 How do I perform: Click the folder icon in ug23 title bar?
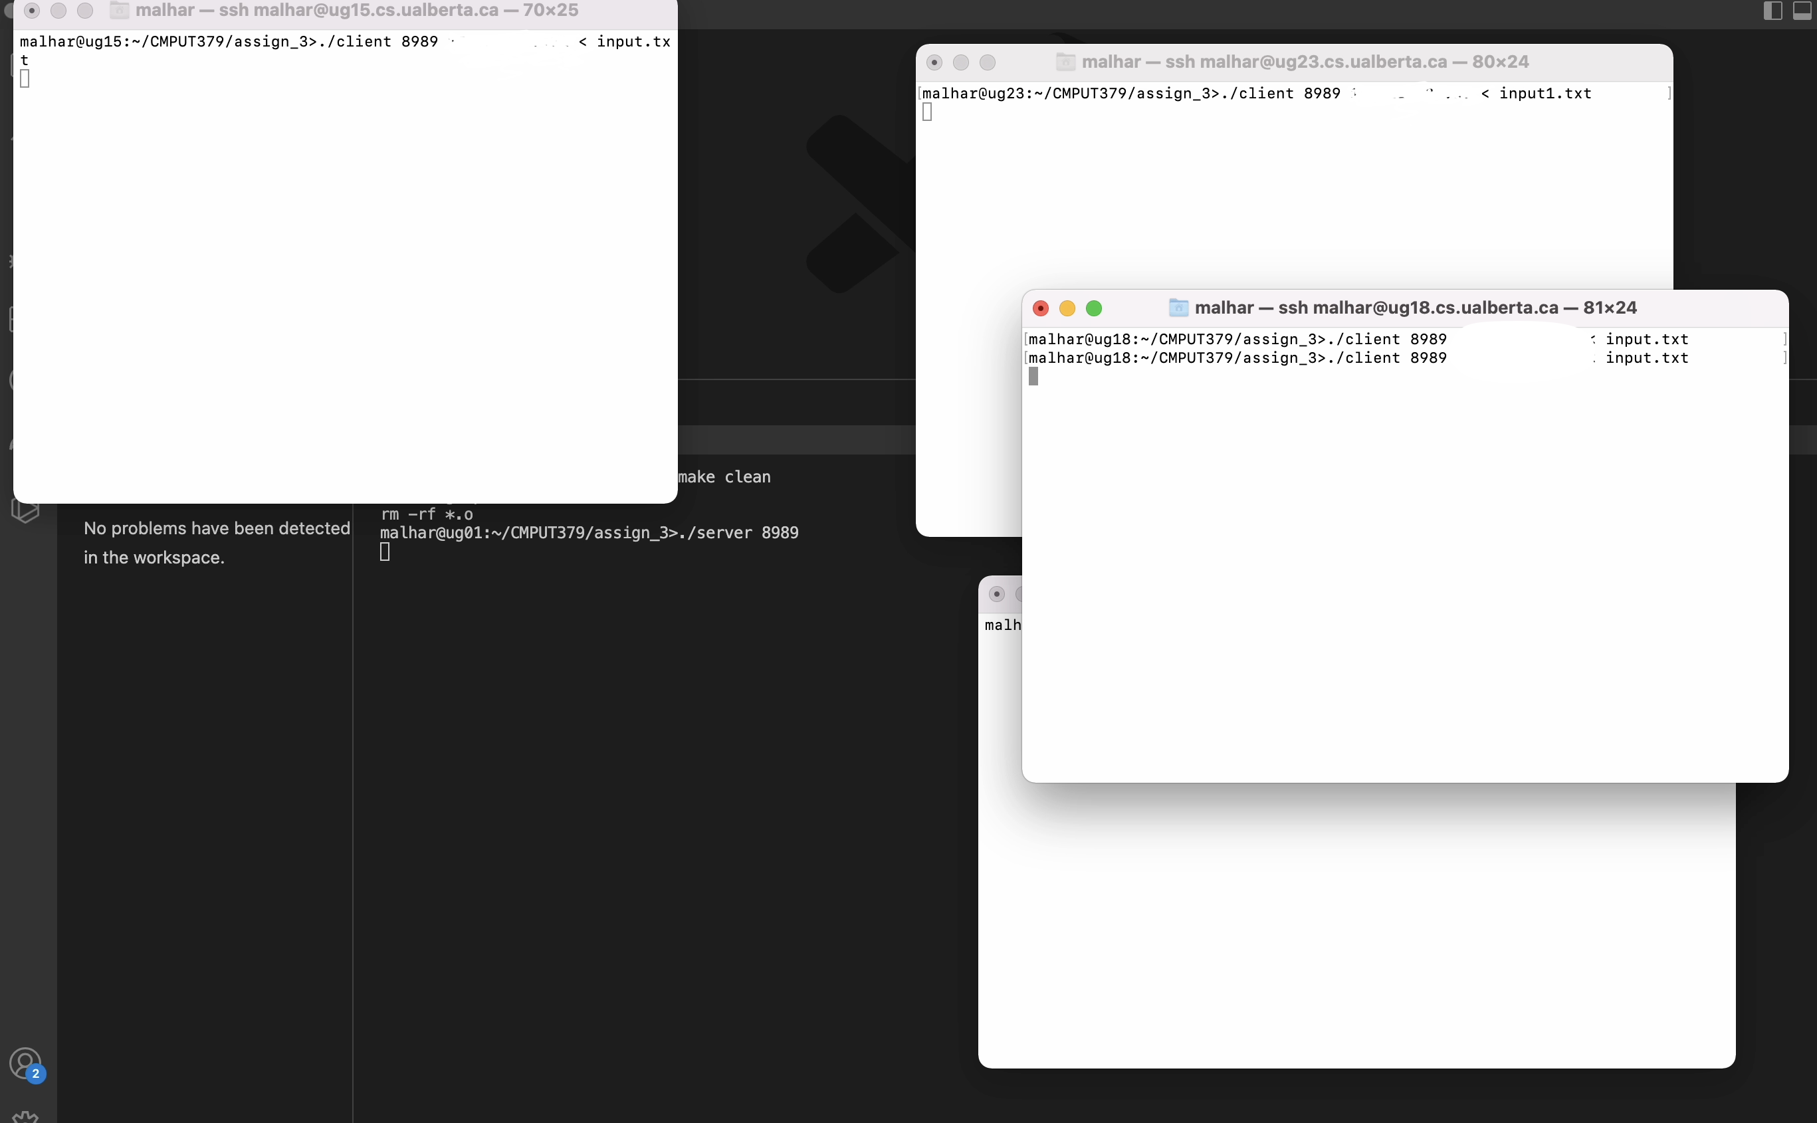coord(1066,62)
